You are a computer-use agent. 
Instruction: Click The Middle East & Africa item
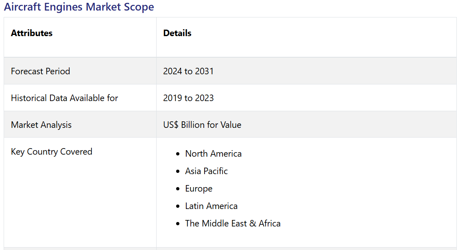click(233, 223)
